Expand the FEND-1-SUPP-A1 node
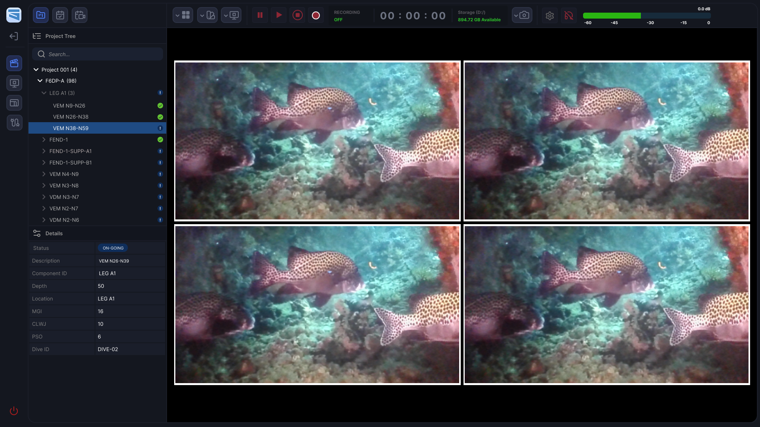Screen dimensions: 760x427 tap(44, 151)
